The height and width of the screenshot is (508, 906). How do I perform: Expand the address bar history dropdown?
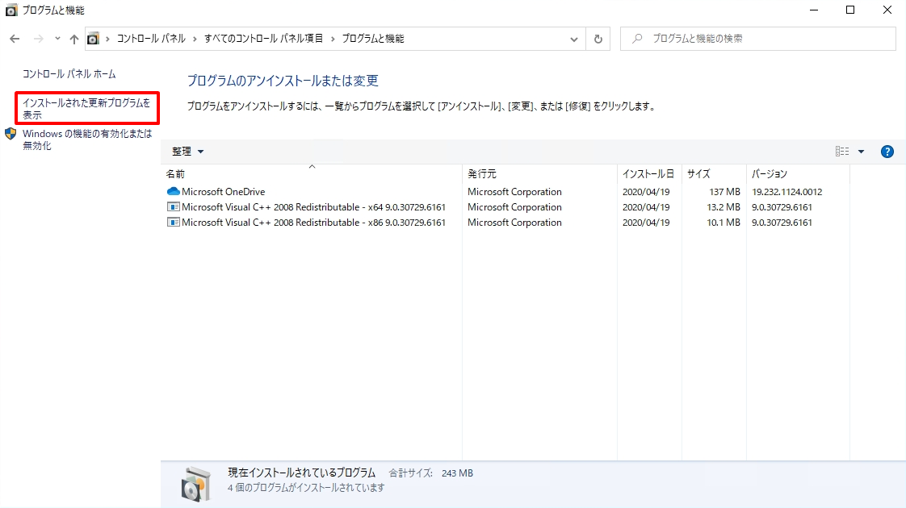pos(574,40)
